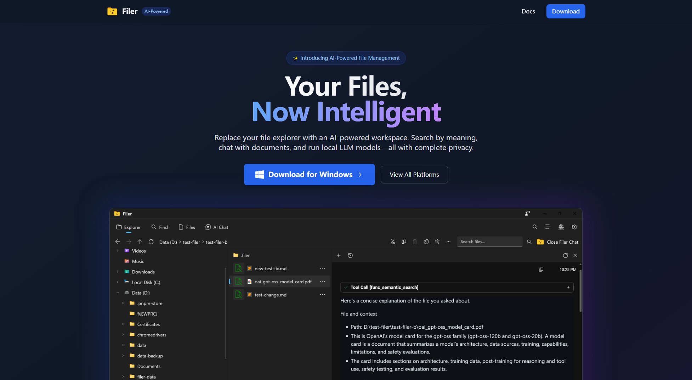Open the Docs link in the header
The width and height of the screenshot is (692, 380).
click(528, 11)
